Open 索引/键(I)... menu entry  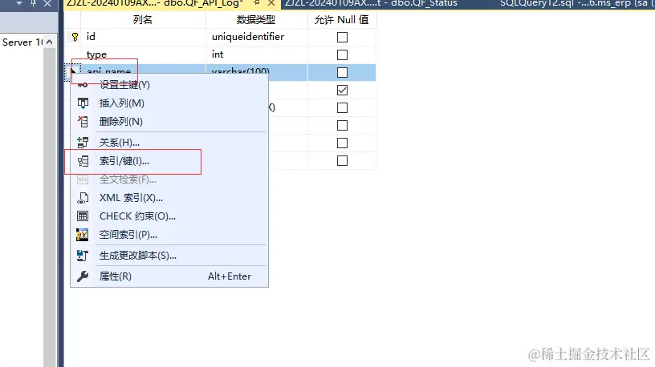click(169, 161)
